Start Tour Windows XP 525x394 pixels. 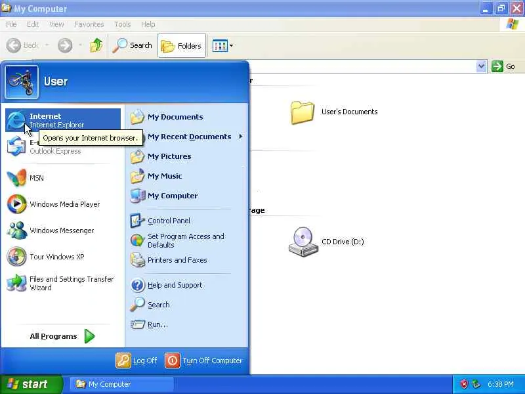63,257
